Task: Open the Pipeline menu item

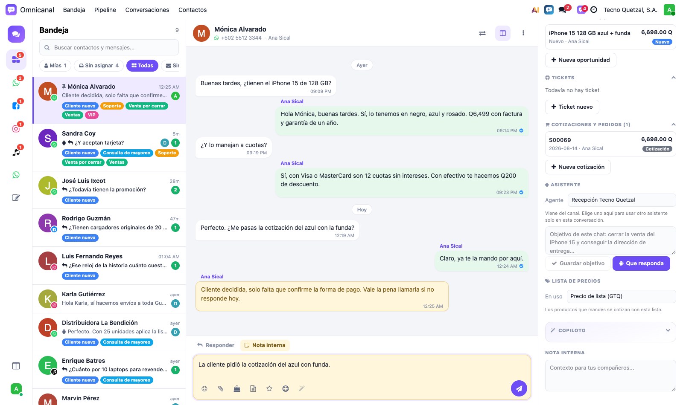Action: pos(105,10)
